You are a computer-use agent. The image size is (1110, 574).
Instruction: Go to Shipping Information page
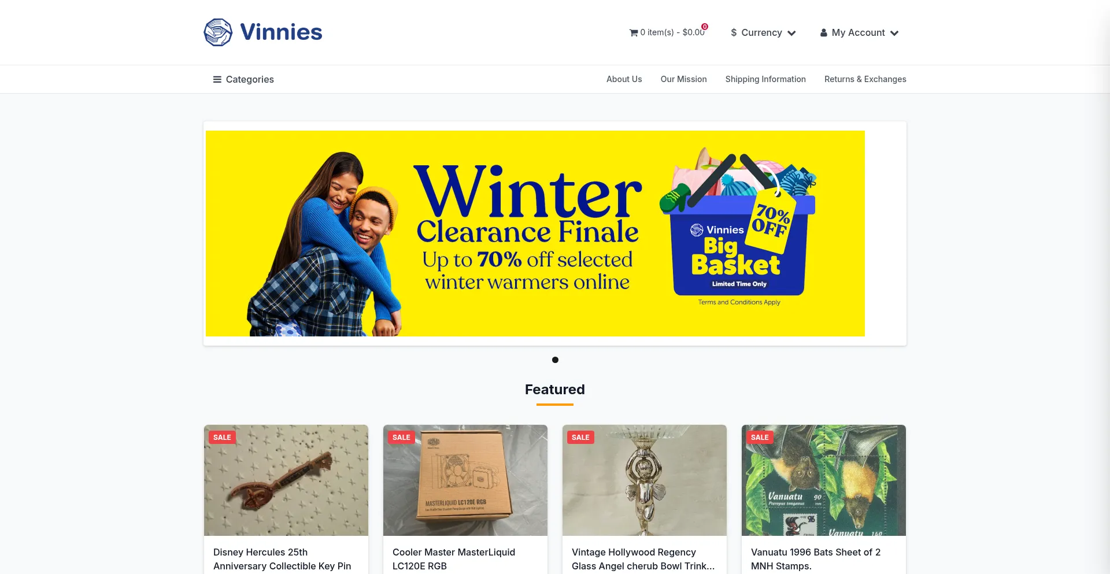(x=765, y=79)
